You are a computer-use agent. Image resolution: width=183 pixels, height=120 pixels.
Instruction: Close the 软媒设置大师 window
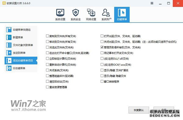tap(178, 3)
